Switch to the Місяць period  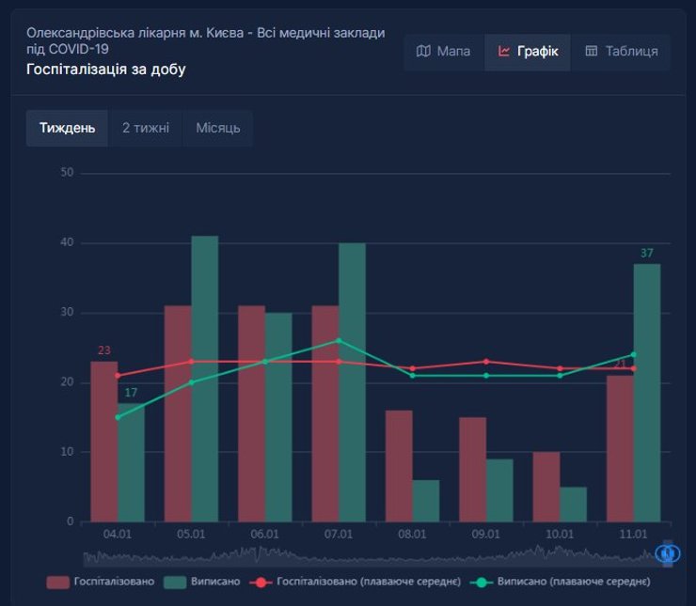coord(217,128)
